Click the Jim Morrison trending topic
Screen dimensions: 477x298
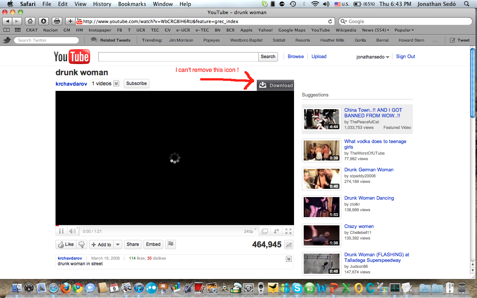pyautogui.click(x=181, y=40)
